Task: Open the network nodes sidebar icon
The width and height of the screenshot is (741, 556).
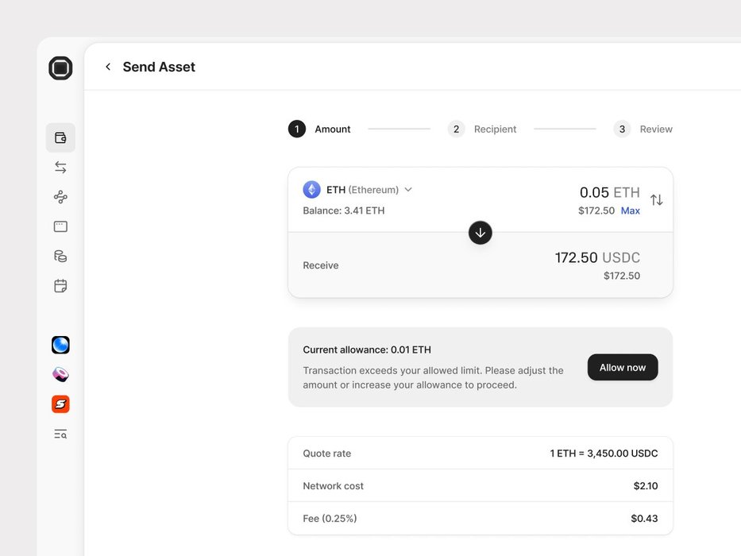Action: (x=60, y=197)
